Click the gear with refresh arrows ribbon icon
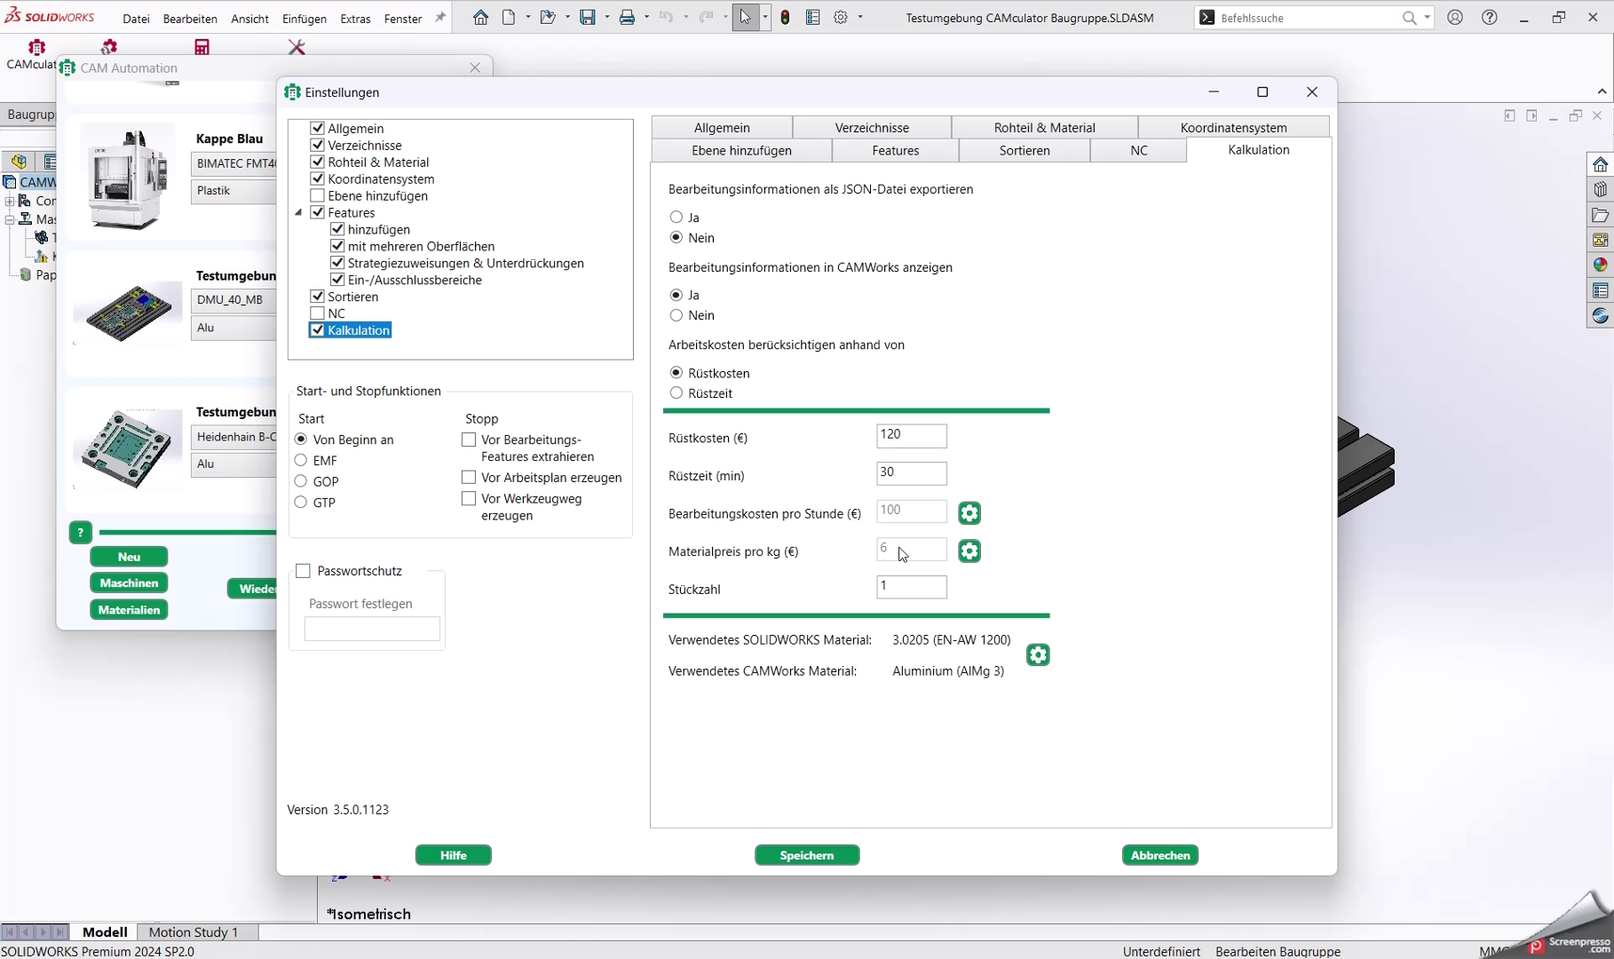The width and height of the screenshot is (1614, 959). coord(109,47)
